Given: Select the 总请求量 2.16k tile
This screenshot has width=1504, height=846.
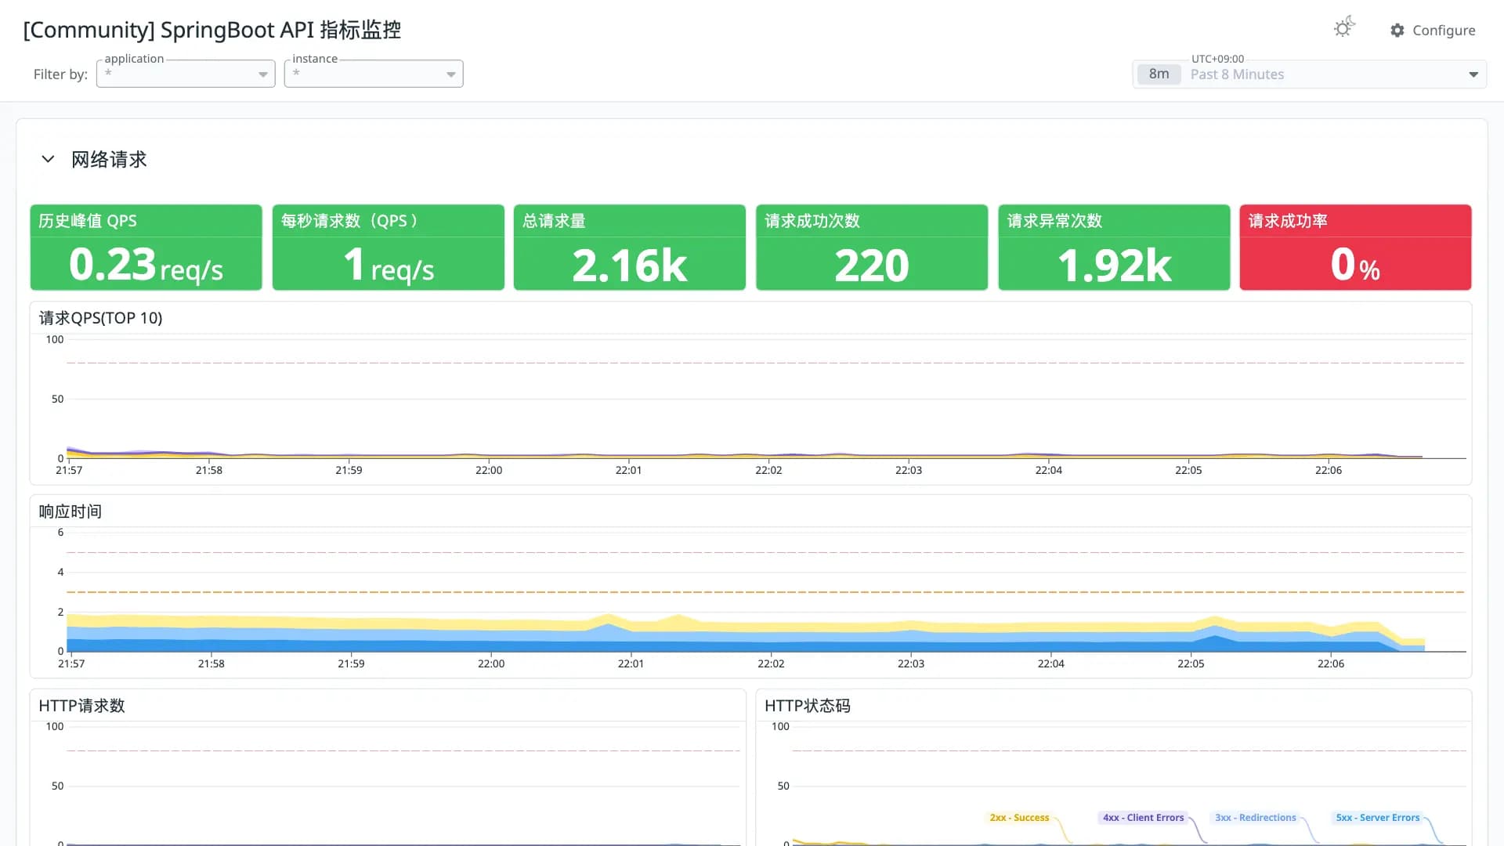Looking at the screenshot, I should point(630,248).
